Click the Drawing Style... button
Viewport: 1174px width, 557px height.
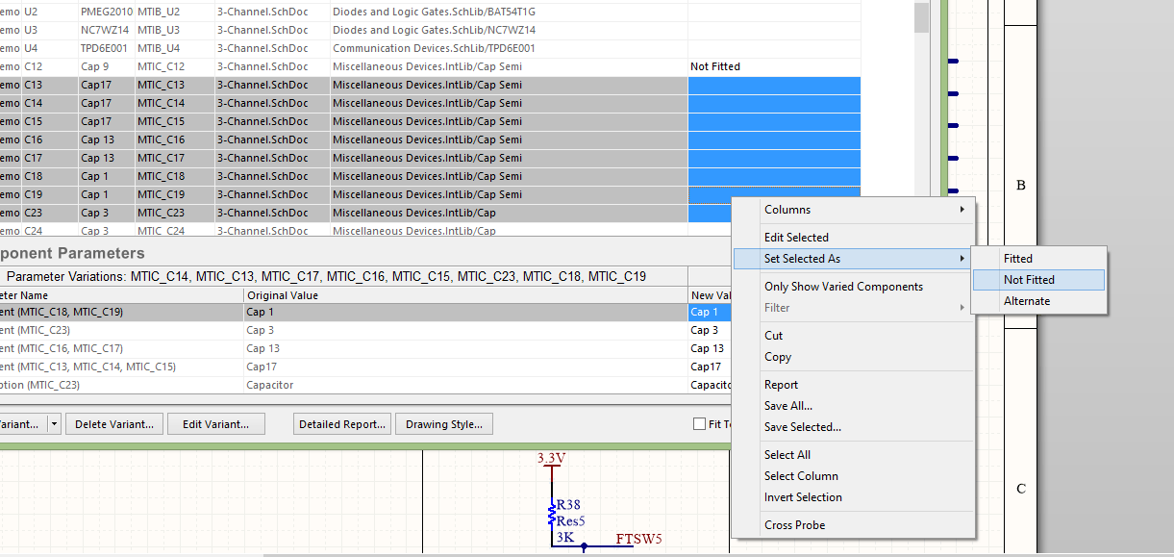(x=444, y=424)
